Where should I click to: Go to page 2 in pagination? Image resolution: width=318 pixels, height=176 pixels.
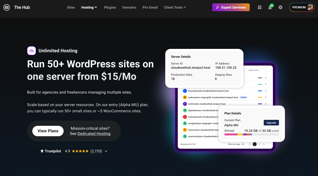[259, 144]
